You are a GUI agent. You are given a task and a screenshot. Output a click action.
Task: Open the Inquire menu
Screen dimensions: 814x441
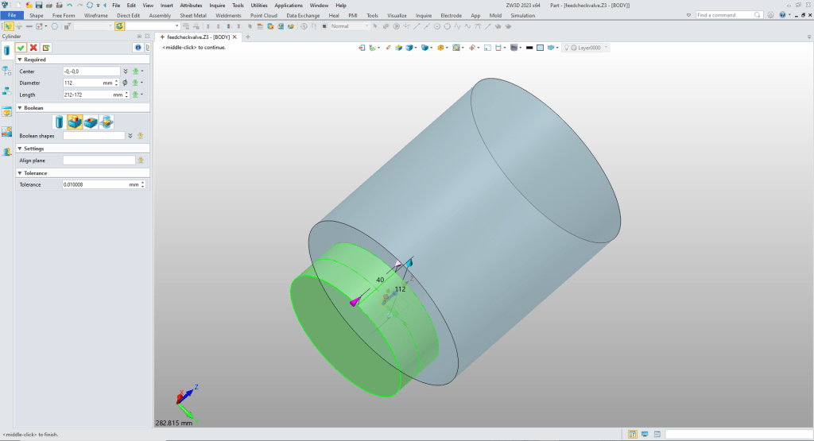pyautogui.click(x=217, y=5)
